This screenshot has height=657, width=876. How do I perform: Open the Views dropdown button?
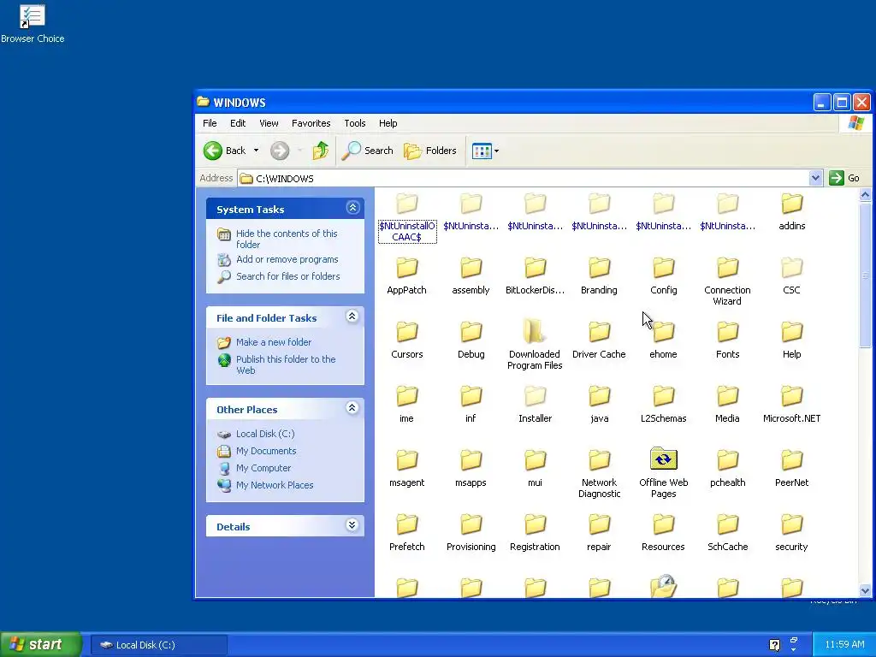485,151
